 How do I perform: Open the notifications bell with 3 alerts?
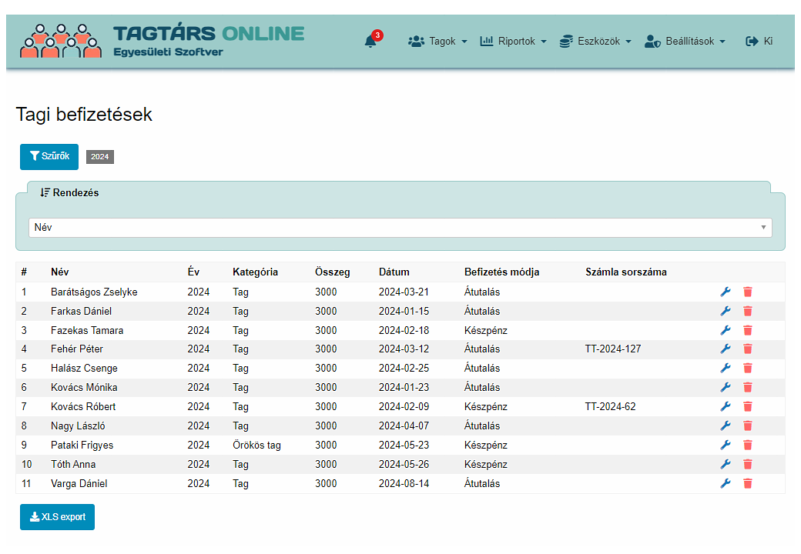pyautogui.click(x=373, y=40)
